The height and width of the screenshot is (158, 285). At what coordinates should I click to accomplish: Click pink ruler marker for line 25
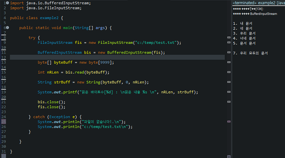(229, 121)
